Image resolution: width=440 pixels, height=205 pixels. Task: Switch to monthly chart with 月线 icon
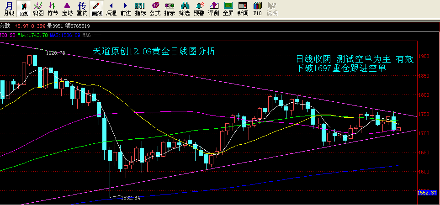pyautogui.click(x=9, y=9)
